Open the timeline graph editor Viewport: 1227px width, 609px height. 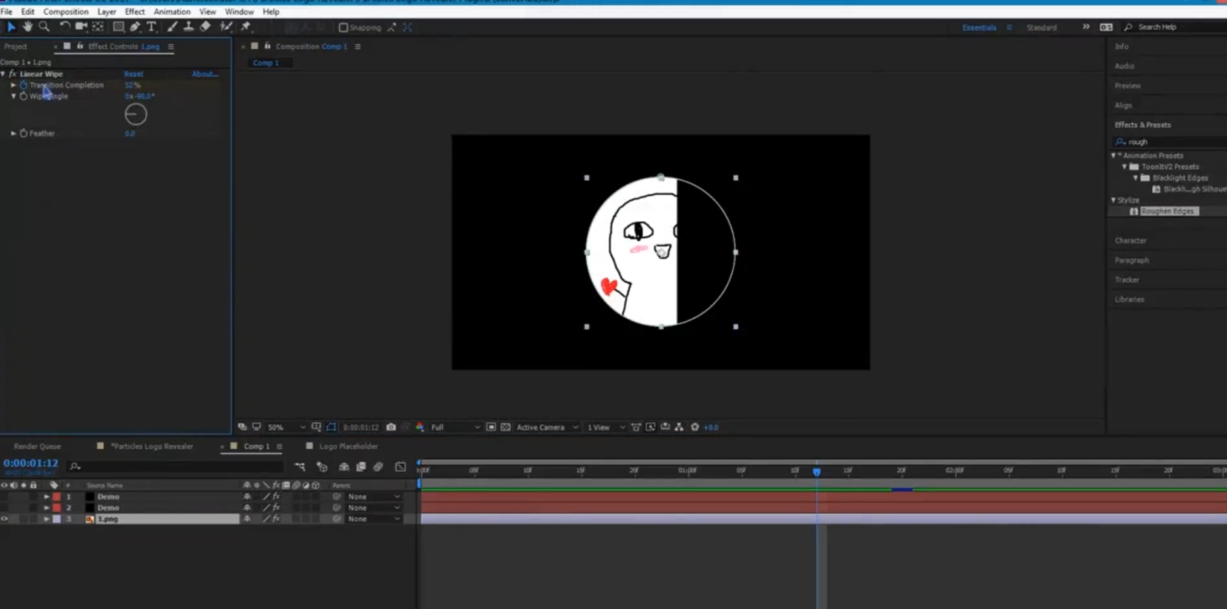coord(401,467)
